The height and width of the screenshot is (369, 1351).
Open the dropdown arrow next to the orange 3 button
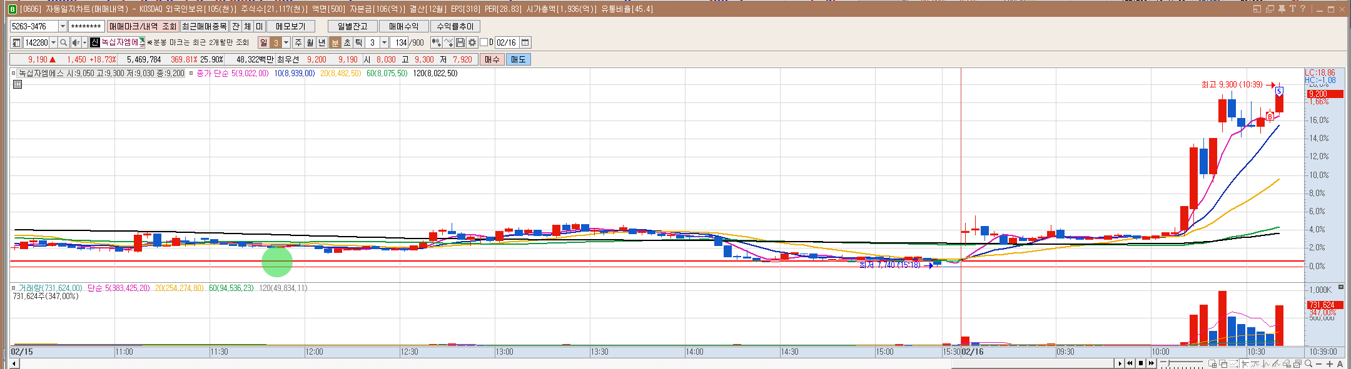(x=286, y=42)
